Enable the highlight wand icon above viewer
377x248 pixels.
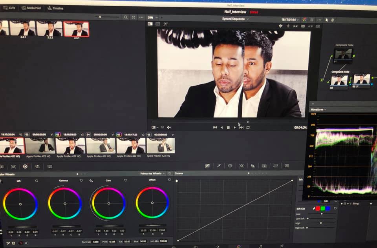[x=166, y=24]
